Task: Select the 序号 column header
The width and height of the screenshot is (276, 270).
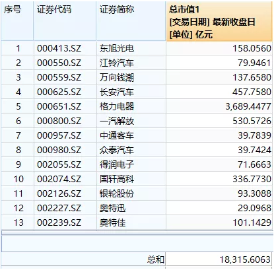Action: pos(17,21)
